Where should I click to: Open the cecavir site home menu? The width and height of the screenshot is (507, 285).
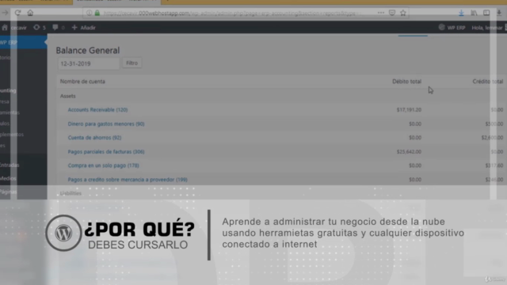click(14, 28)
